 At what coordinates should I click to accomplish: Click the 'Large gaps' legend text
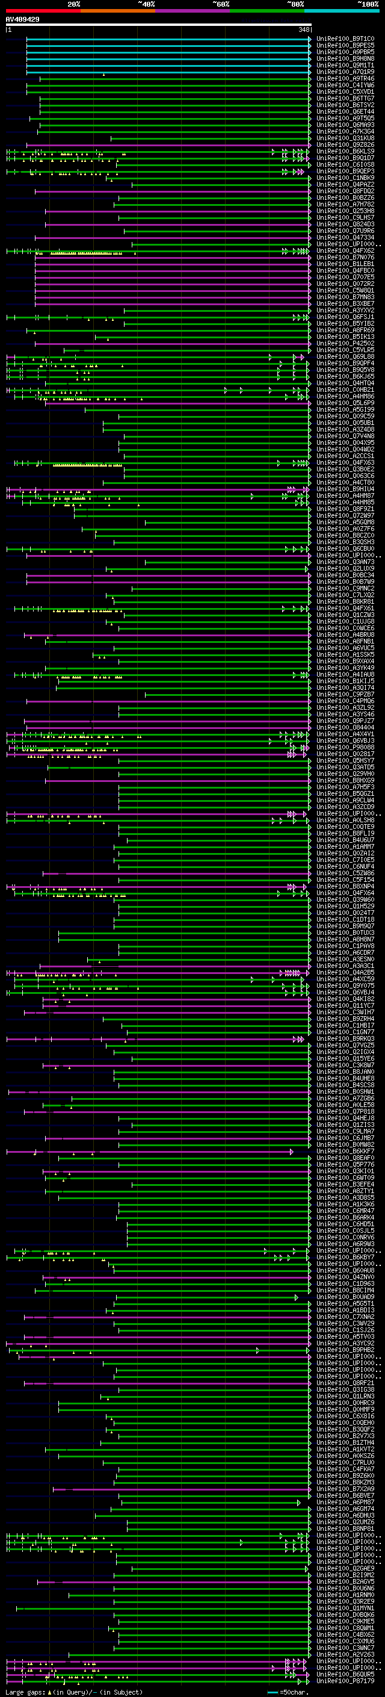[25, 1692]
